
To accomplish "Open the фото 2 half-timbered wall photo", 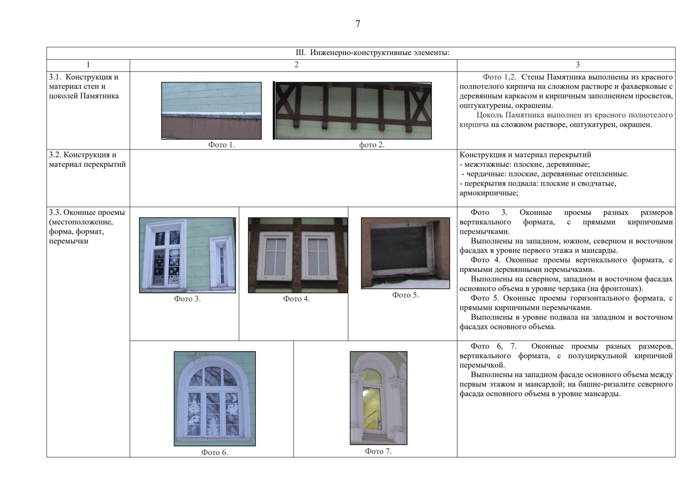I will pos(353,111).
